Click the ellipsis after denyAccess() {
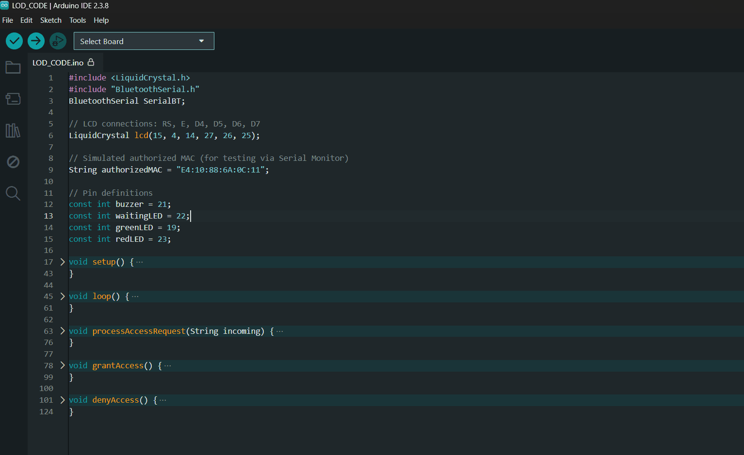This screenshot has height=455, width=744. (163, 400)
